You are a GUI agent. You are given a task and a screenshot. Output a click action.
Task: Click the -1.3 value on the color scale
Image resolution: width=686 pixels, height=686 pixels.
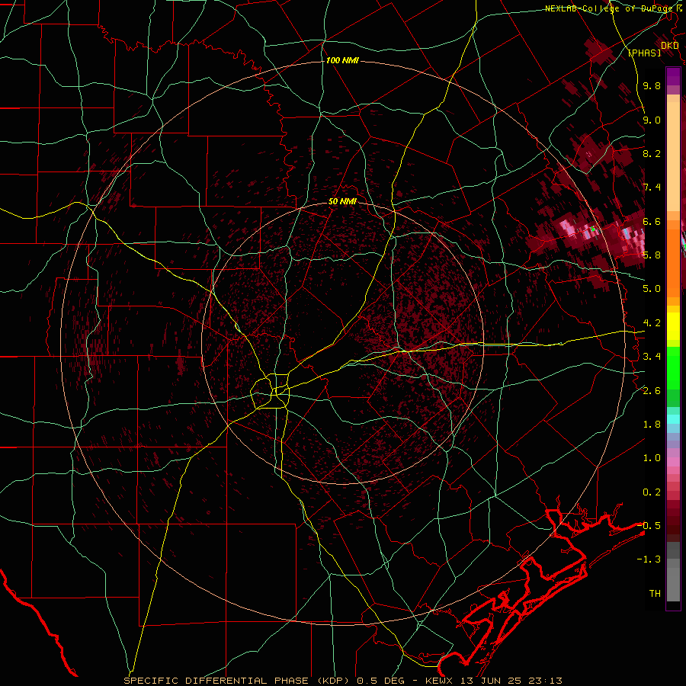click(x=649, y=559)
